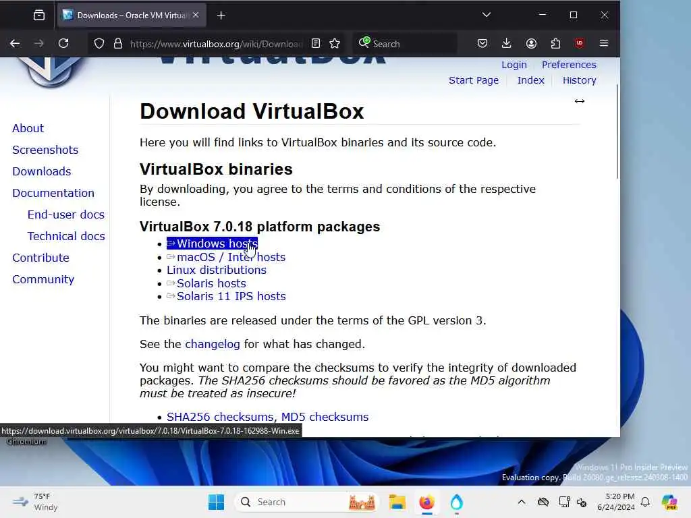Image resolution: width=691 pixels, height=518 pixels.
Task: Open the clock showing 5:20 PM
Action: pyautogui.click(x=616, y=502)
